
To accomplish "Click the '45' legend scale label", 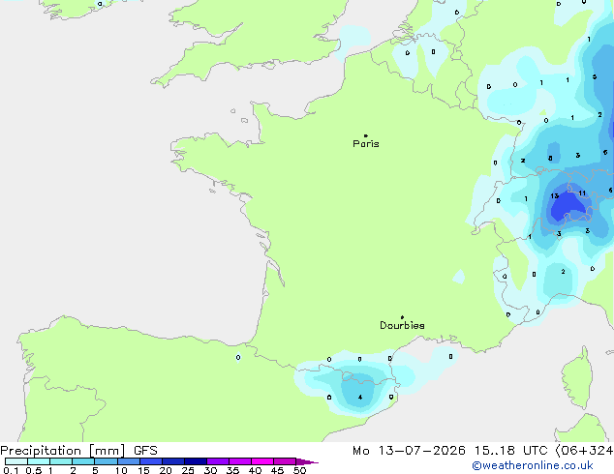I will tap(277, 470).
